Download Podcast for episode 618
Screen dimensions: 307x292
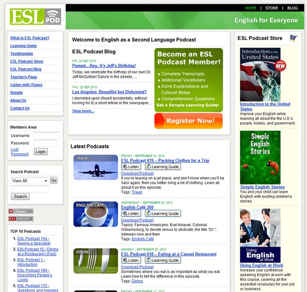pos(137,267)
